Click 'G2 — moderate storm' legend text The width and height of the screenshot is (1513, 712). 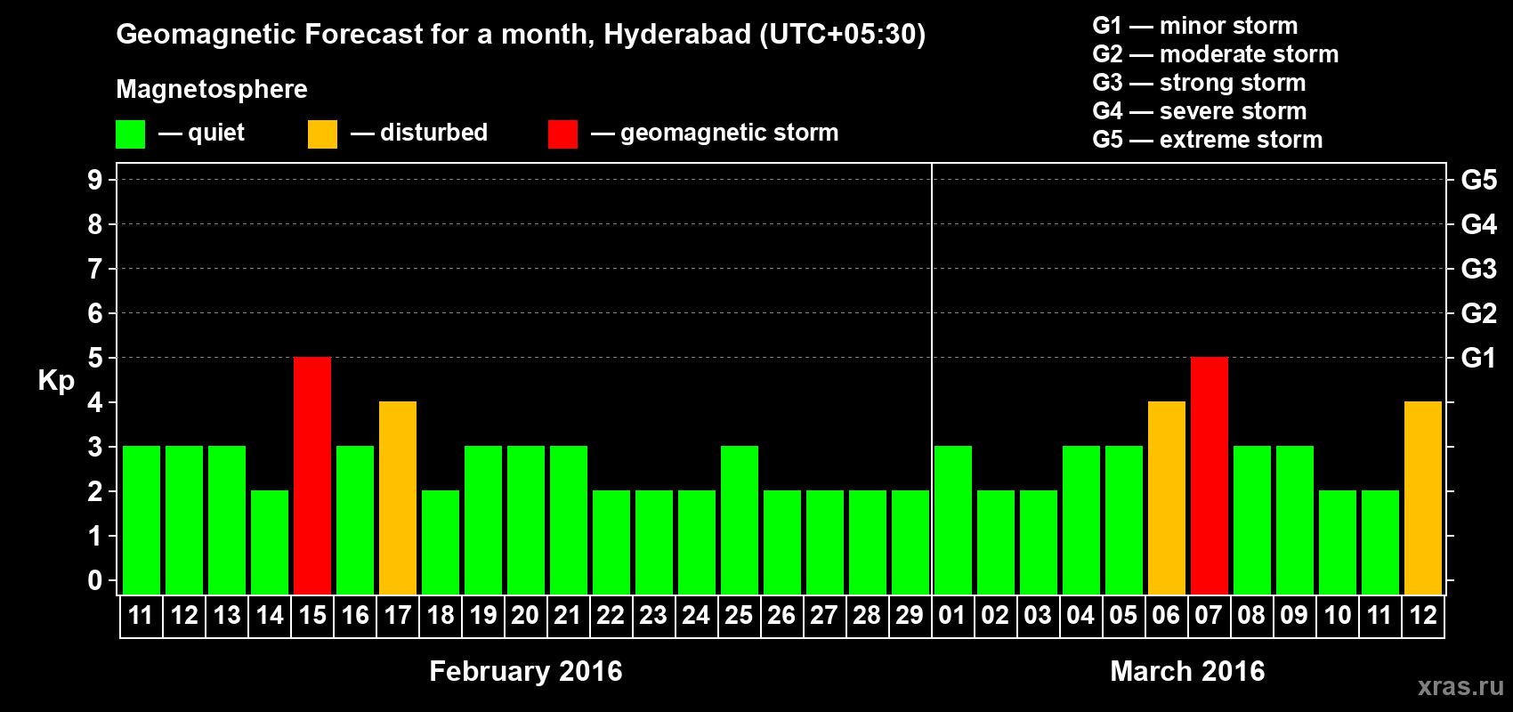pos(1216,54)
